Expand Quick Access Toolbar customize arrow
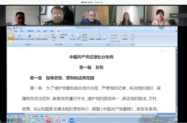The width and height of the screenshot is (187, 123). pos(24,28)
